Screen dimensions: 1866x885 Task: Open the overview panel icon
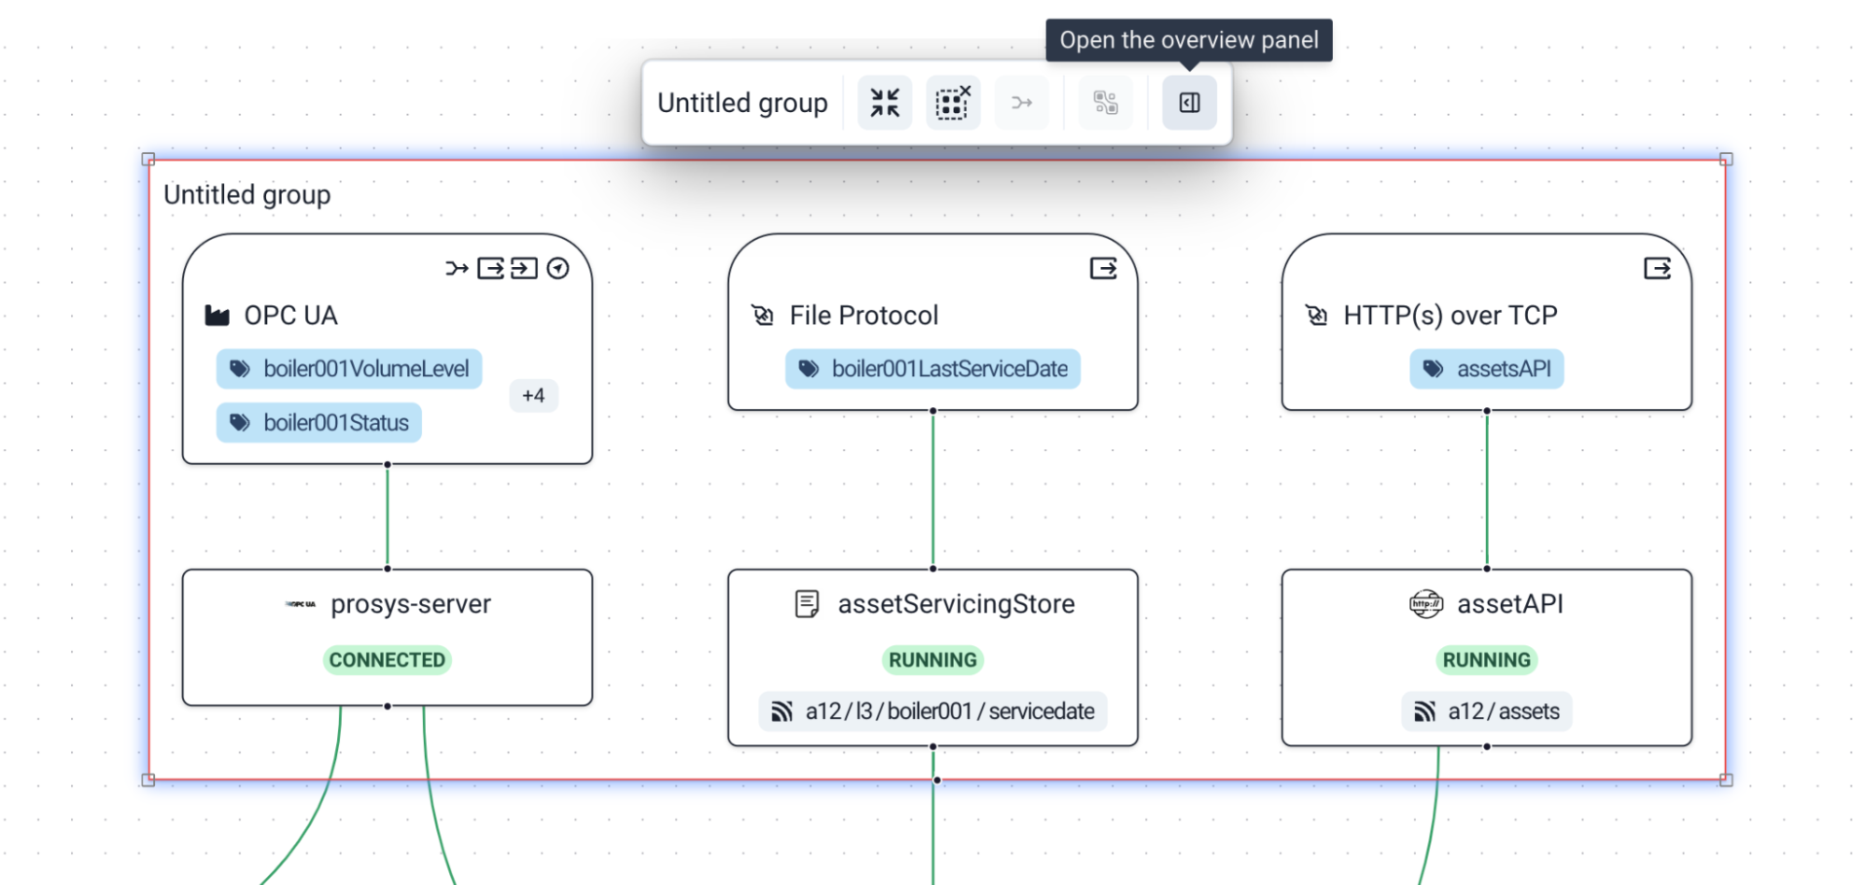[1187, 103]
